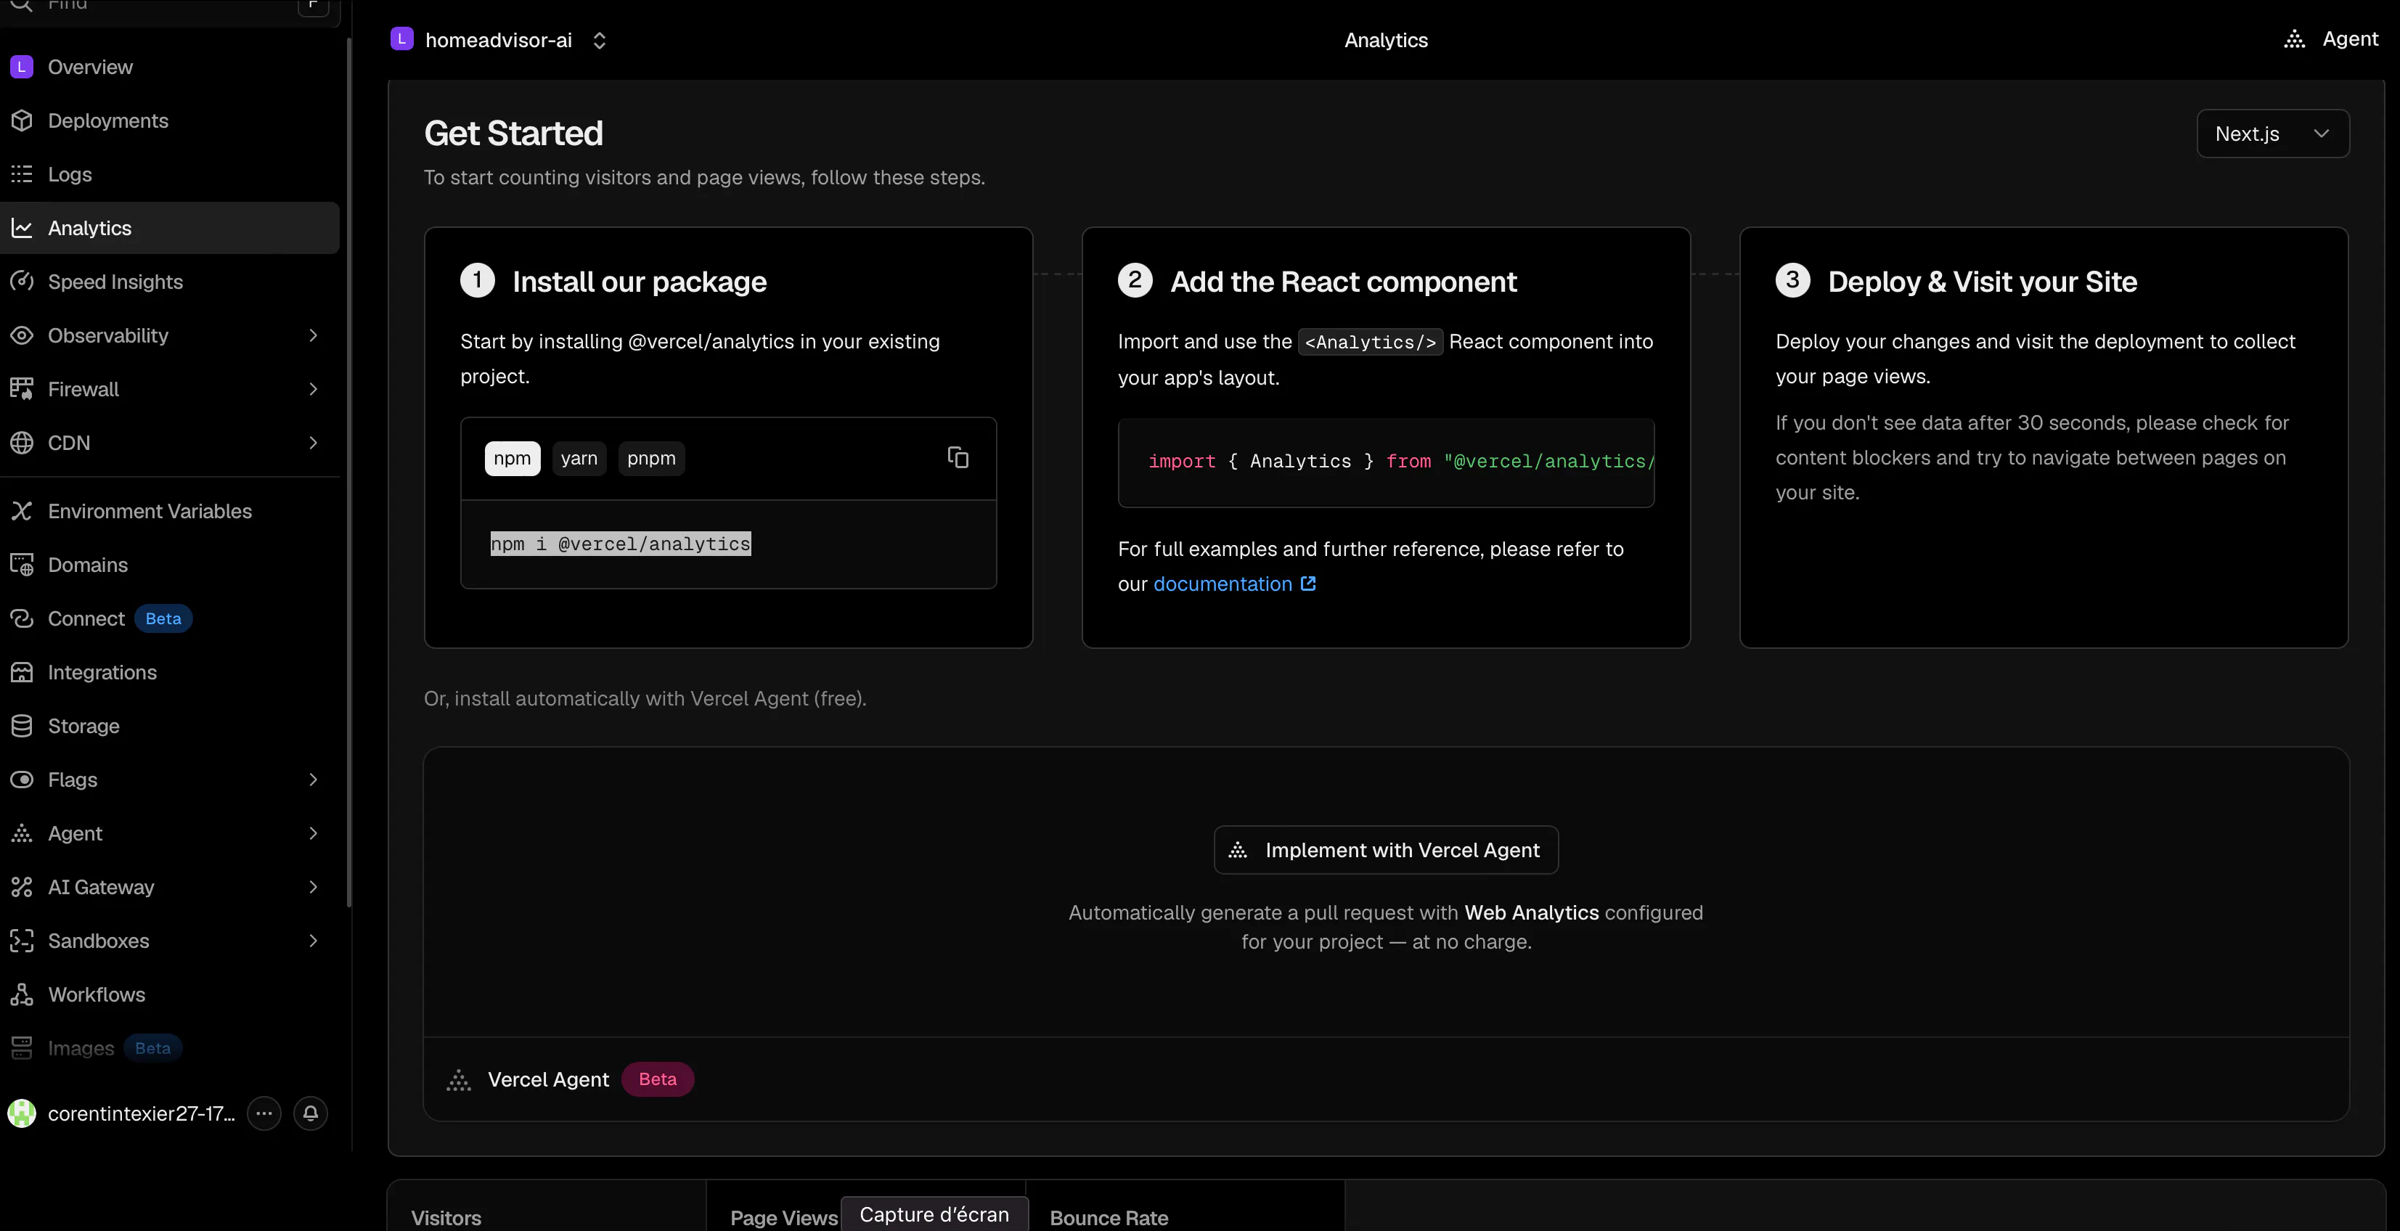
Task: Open Logs in the sidebar
Action: point(170,174)
